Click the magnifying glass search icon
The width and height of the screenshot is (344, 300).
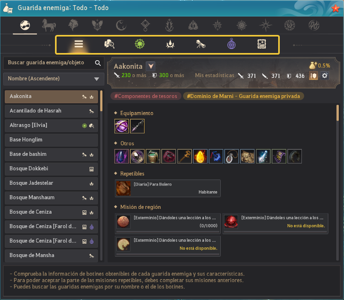point(98,63)
